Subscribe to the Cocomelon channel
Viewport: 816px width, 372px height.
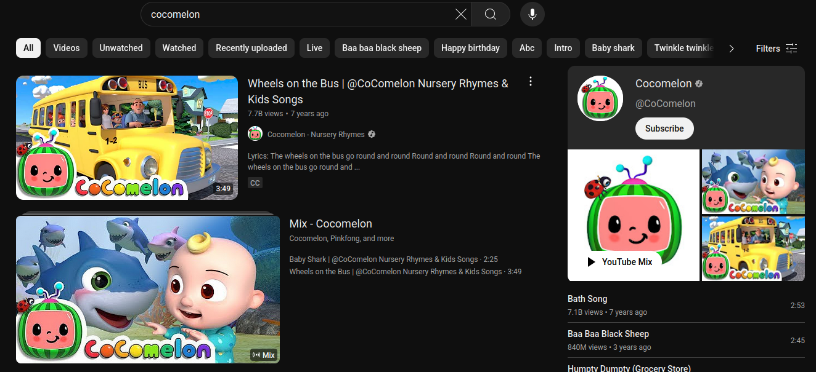[664, 129]
